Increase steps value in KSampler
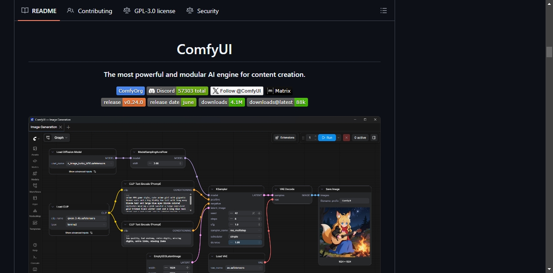553x273 pixels. tap(259, 219)
